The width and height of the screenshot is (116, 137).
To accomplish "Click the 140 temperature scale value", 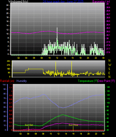I will click(108, 87).
